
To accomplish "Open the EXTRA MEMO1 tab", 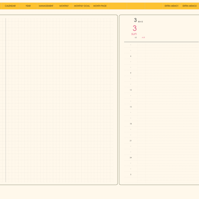I will pyautogui.click(x=171, y=6).
